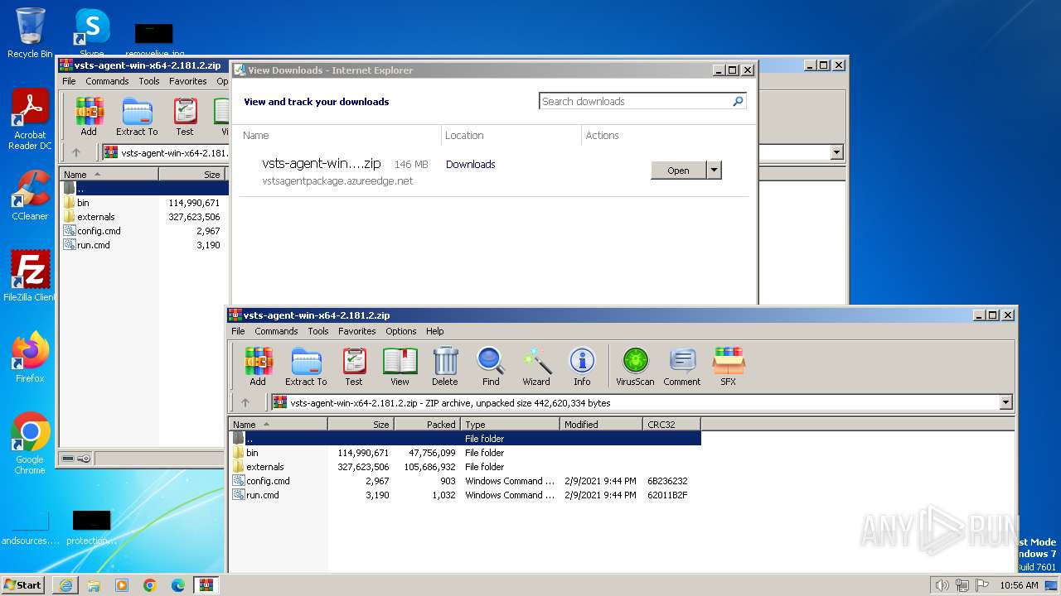Expand the background WinRAR address bar dropdown
Viewport: 1061px width, 596px height.
836,152
